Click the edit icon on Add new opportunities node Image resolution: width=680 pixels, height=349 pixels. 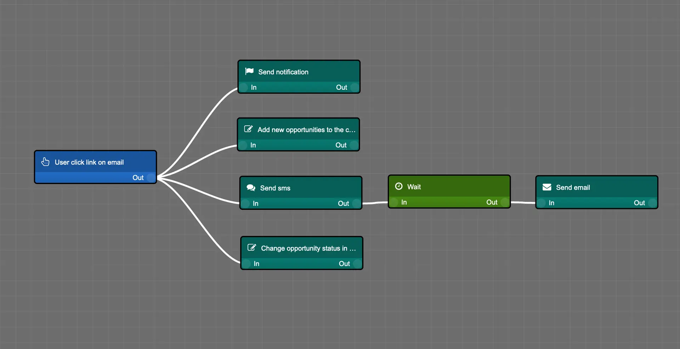pos(249,129)
